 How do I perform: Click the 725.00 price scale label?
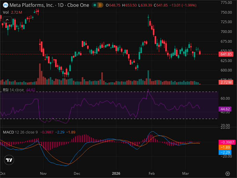pos(226,22)
